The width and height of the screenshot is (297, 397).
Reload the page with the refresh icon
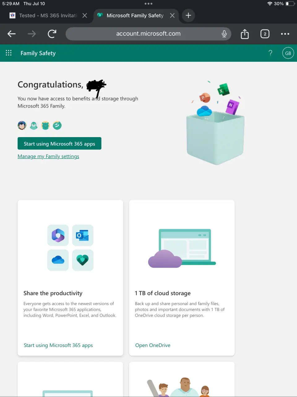(52, 34)
